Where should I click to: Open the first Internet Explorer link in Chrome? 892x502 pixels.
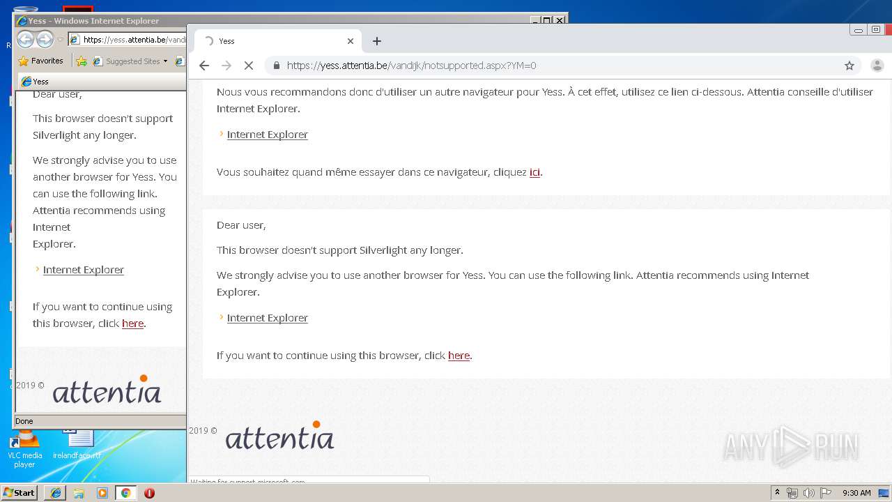[x=267, y=135]
